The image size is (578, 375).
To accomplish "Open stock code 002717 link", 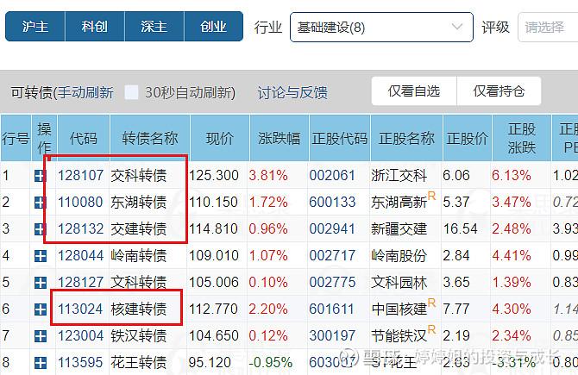I will [x=332, y=256].
